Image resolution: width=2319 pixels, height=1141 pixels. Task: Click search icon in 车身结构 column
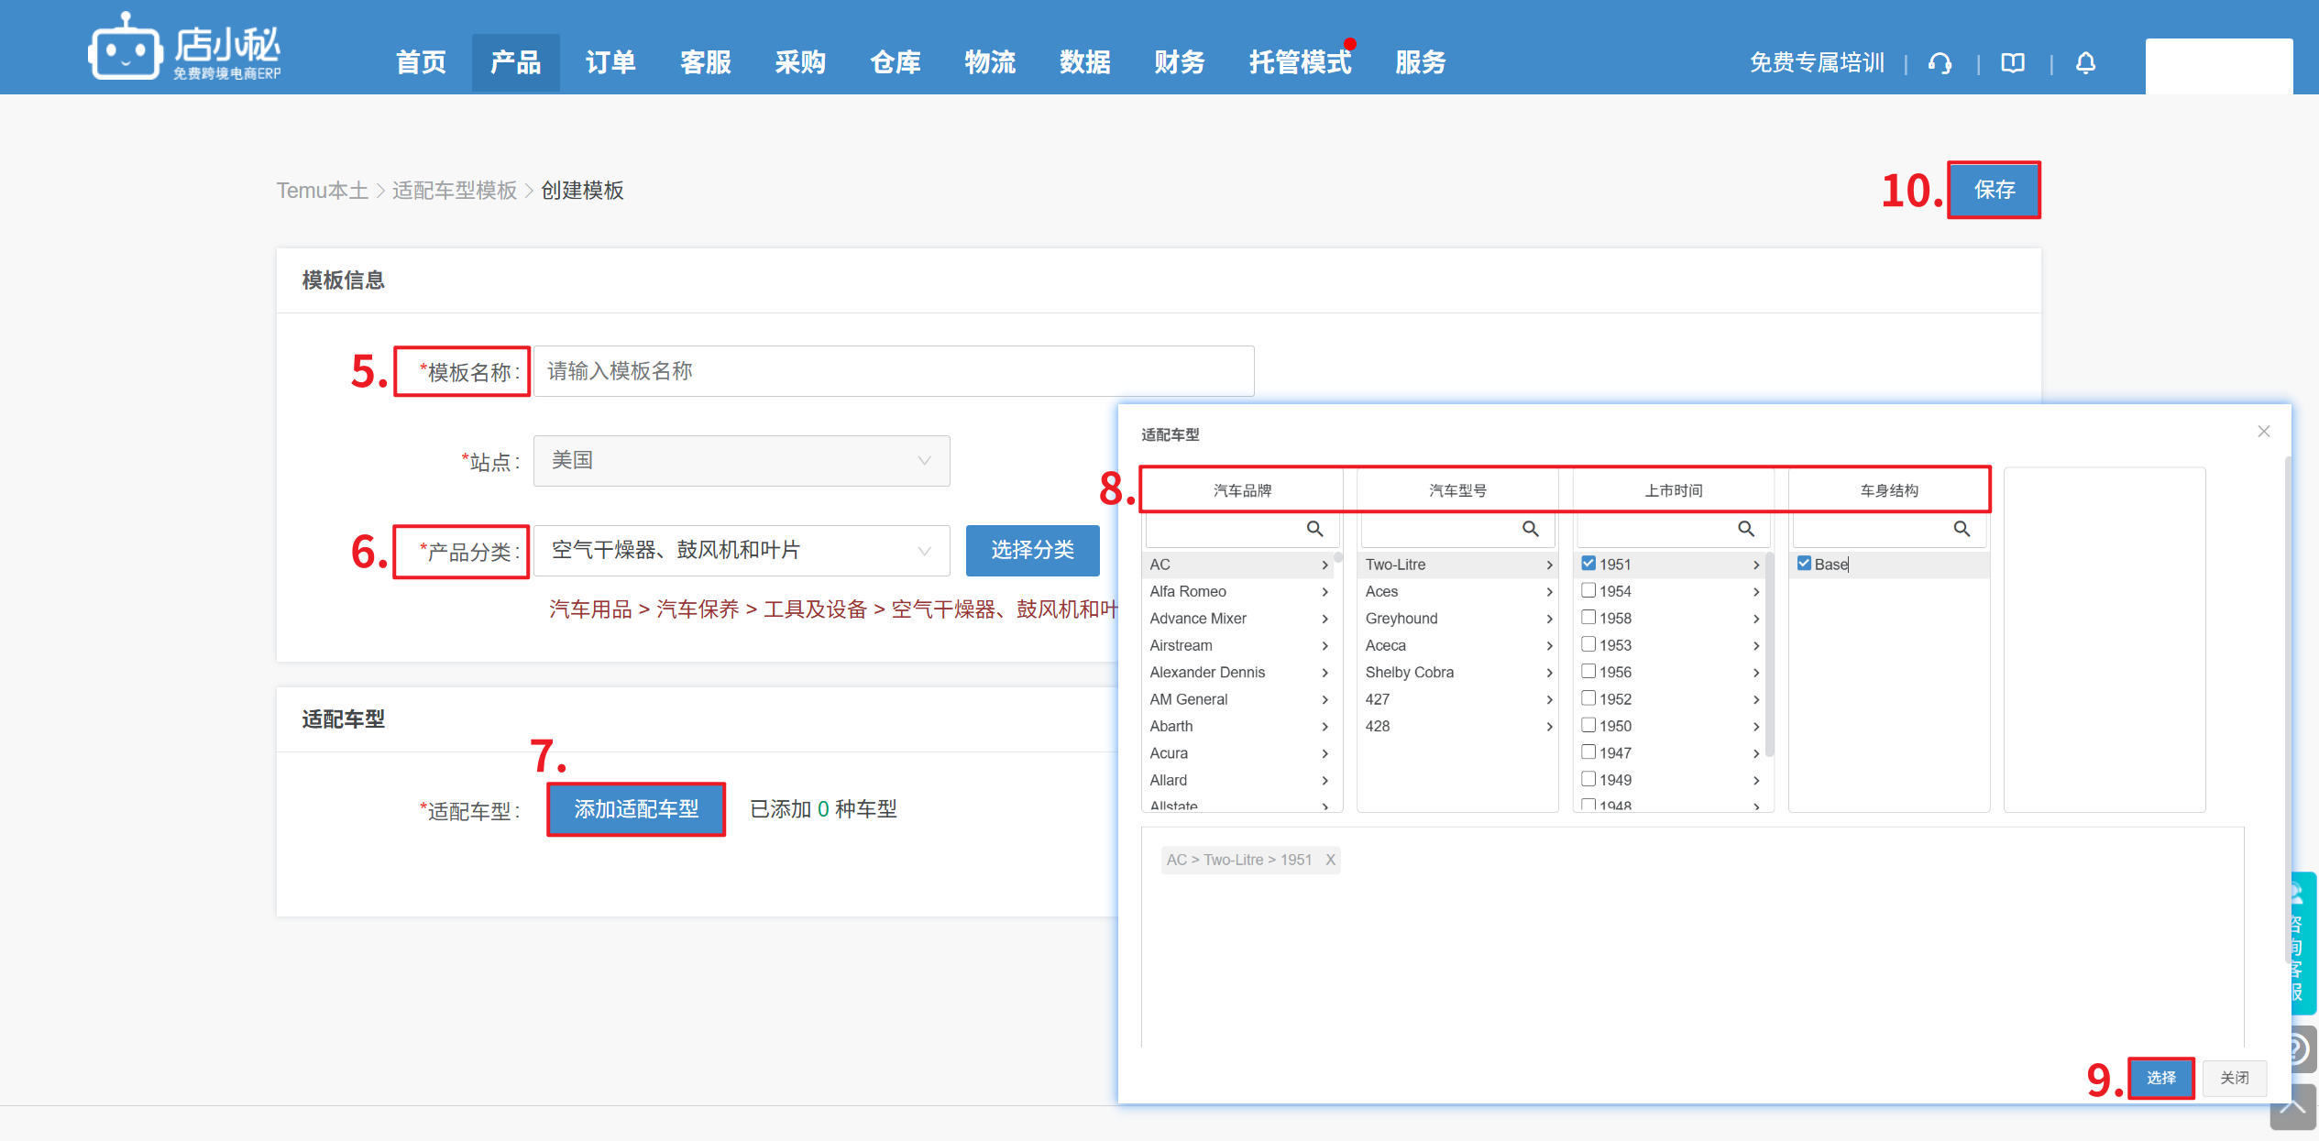click(x=1962, y=529)
